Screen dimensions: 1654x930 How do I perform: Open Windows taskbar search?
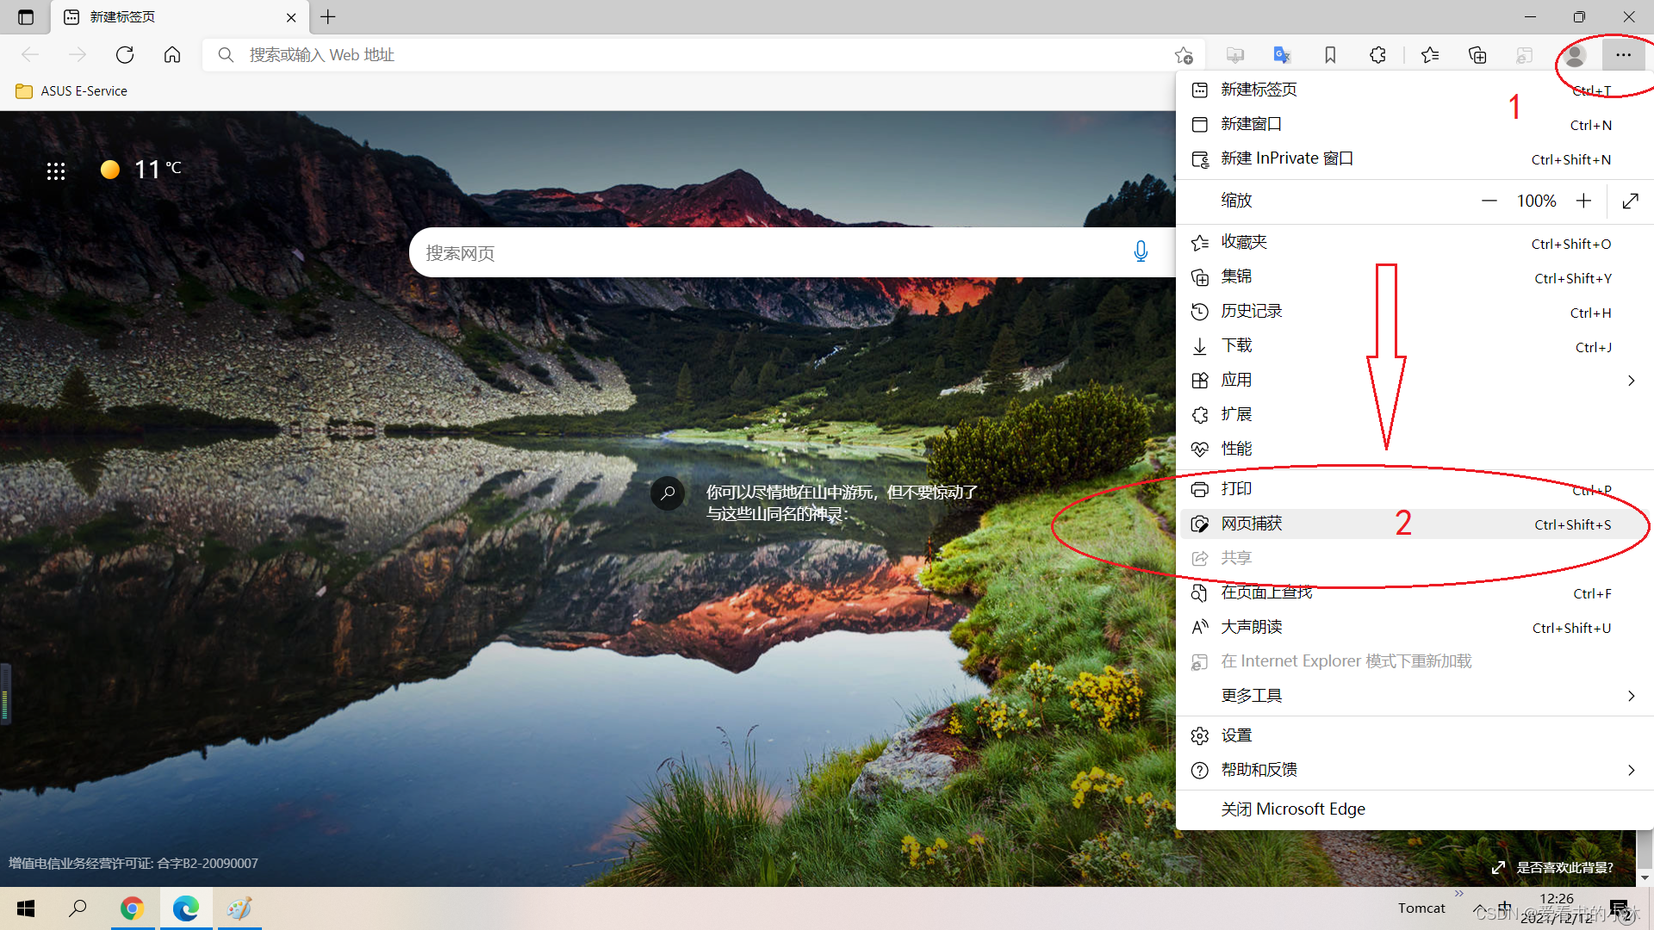coord(78,908)
